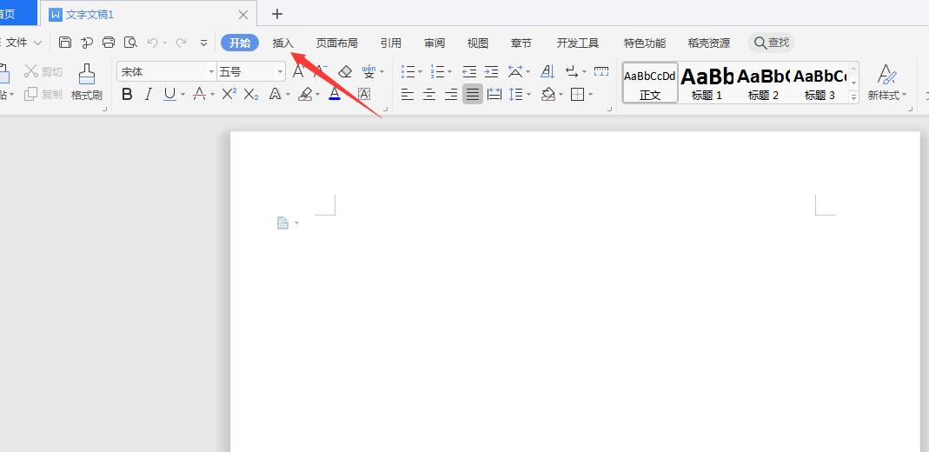Click the text effects outlined A icon
Viewport: 929px width, 452px height.
tap(275, 94)
